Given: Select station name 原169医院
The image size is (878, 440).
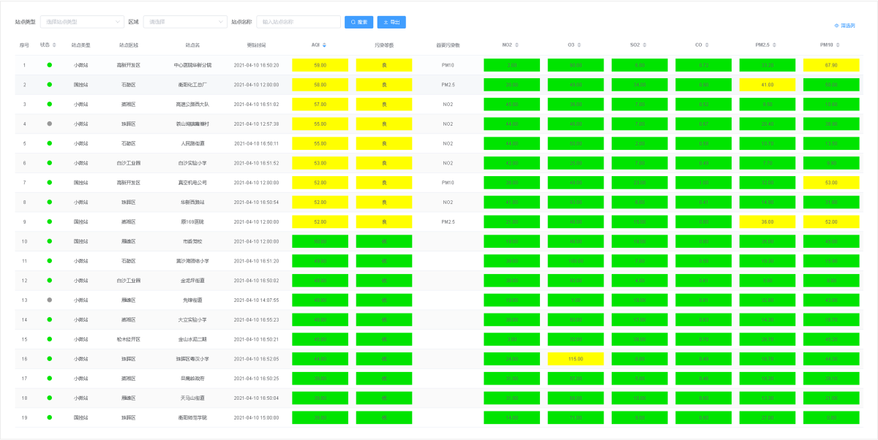Looking at the screenshot, I should coord(192,221).
